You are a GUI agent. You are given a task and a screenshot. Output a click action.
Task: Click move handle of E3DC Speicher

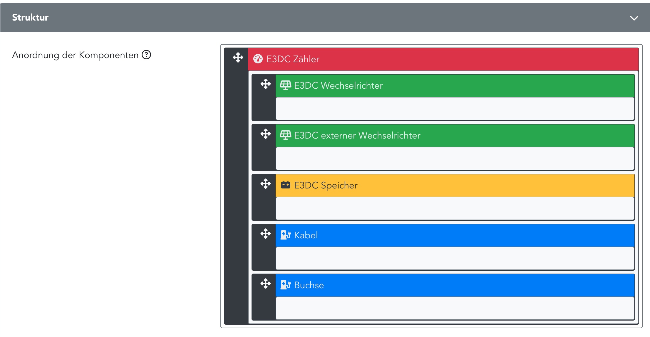point(265,184)
